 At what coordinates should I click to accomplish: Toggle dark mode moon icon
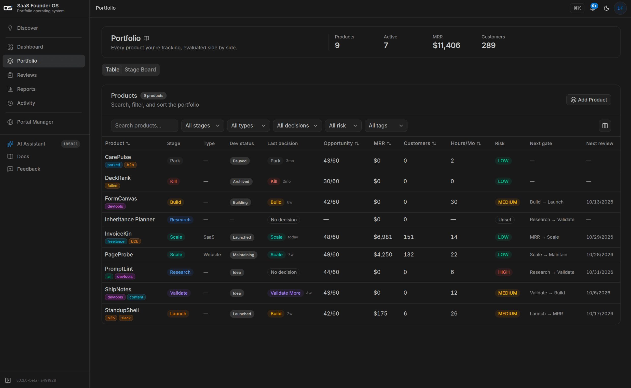pos(606,8)
